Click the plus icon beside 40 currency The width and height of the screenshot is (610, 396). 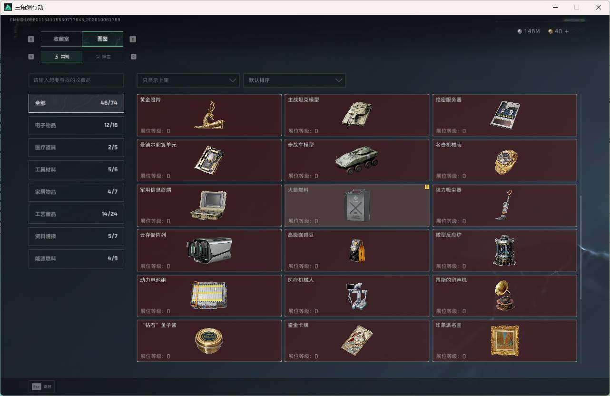[566, 31]
